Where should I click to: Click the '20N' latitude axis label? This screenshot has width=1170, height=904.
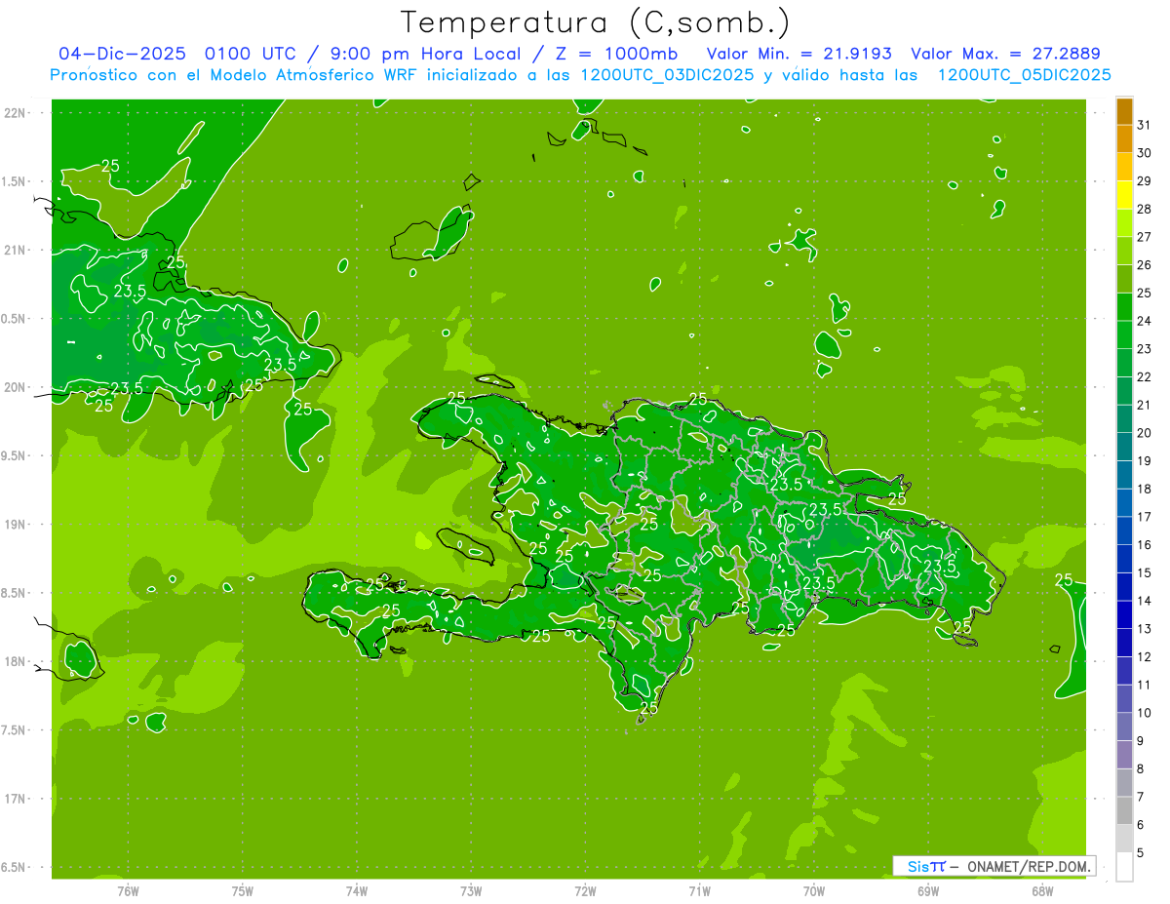tap(17, 387)
